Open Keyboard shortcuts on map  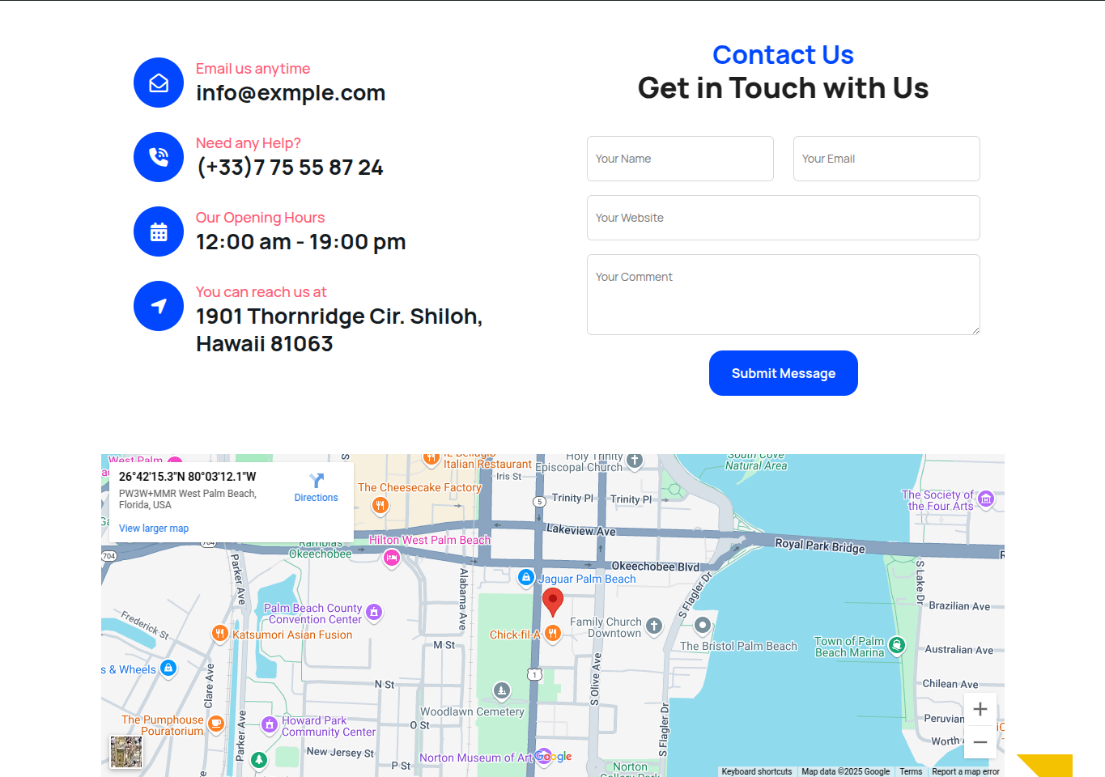pos(757,772)
